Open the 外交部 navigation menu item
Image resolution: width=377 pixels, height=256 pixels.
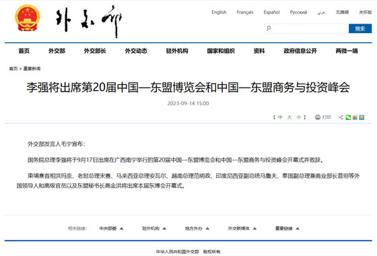point(57,51)
